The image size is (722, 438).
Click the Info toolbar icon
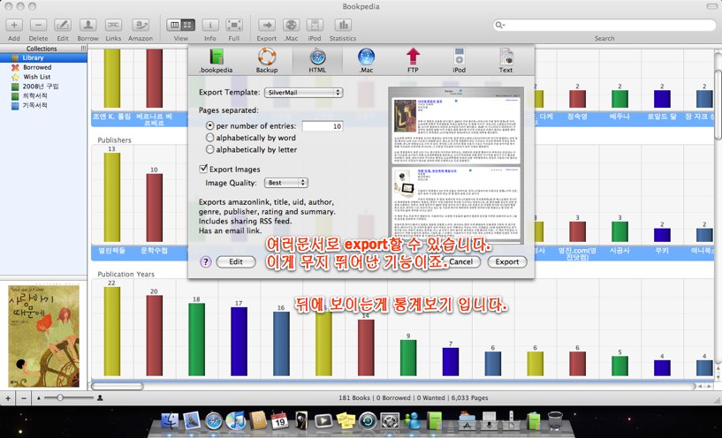click(210, 25)
